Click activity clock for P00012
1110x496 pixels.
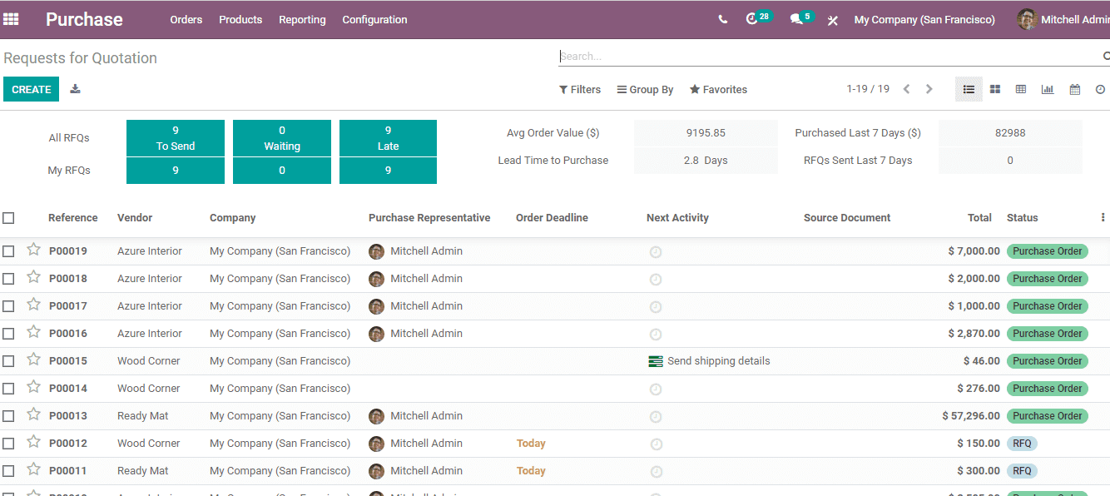(656, 444)
